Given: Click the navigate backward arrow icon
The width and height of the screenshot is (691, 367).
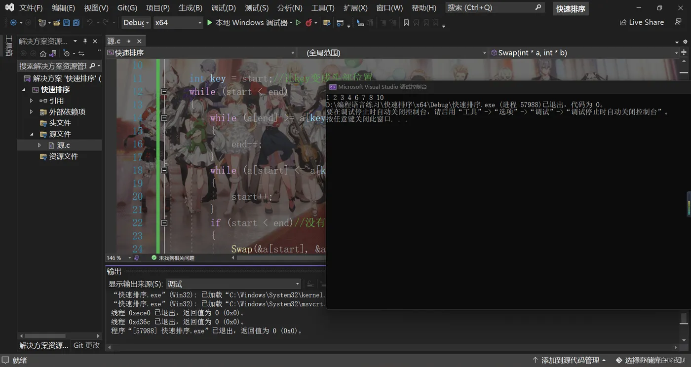Looking at the screenshot, I should coord(13,23).
